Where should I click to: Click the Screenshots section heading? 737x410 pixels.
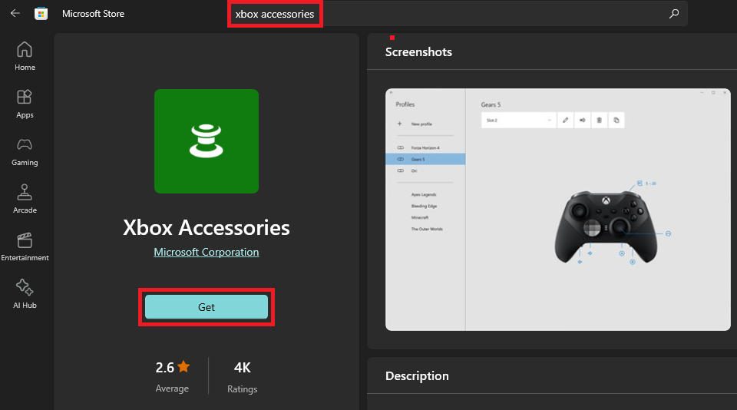[418, 52]
